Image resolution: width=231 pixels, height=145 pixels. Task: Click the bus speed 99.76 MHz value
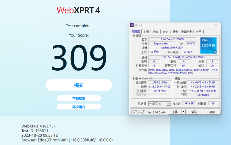click(160, 91)
